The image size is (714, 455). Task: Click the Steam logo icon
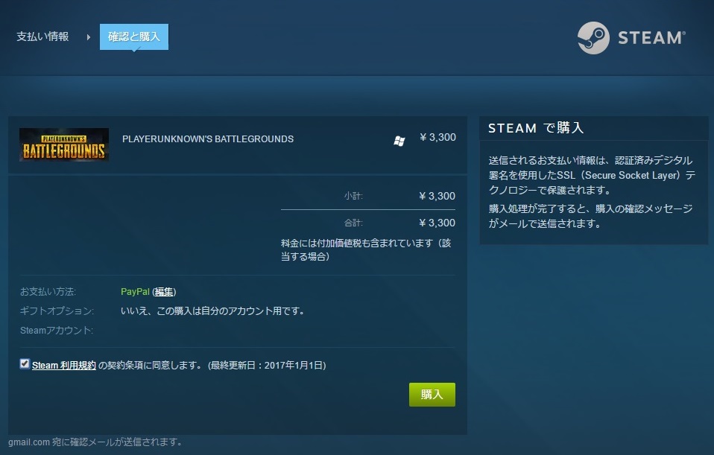coord(593,38)
